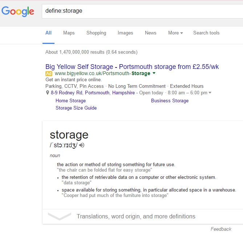Open the Business Storage sitelink

pos(170,101)
